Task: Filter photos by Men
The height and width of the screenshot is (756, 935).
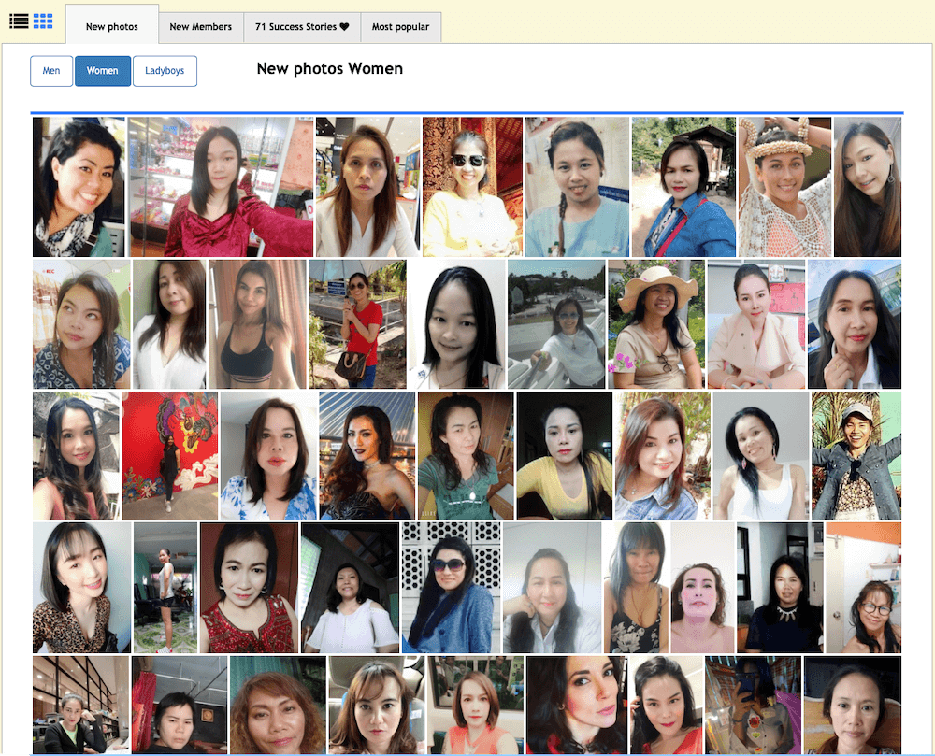Action: [51, 71]
